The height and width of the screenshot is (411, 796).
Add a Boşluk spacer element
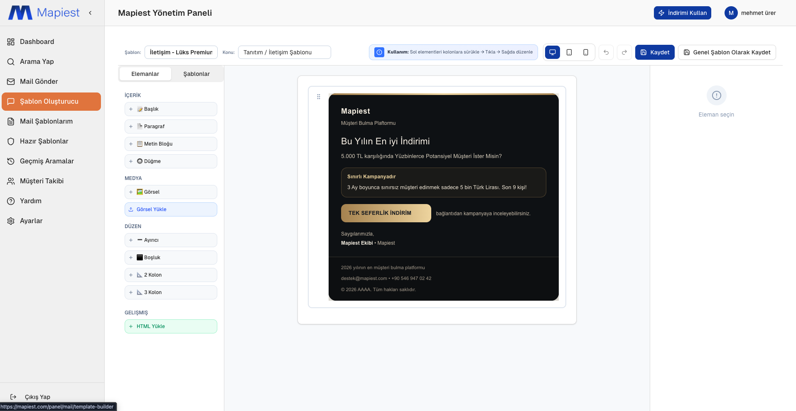point(171,258)
